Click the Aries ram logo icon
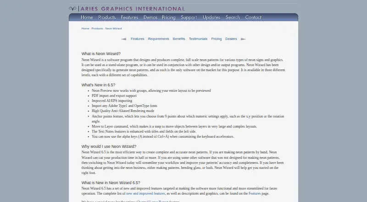 tap(72, 9)
